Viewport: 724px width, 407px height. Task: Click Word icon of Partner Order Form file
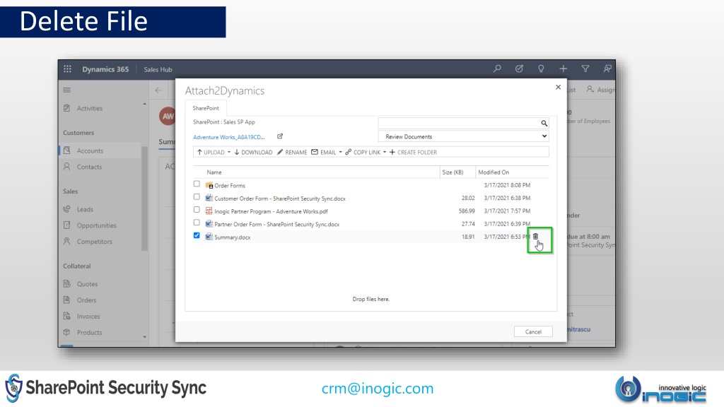point(209,224)
